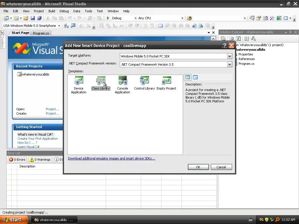Click the Device Options icon
The width and height of the screenshot is (299, 224).
point(73,26)
